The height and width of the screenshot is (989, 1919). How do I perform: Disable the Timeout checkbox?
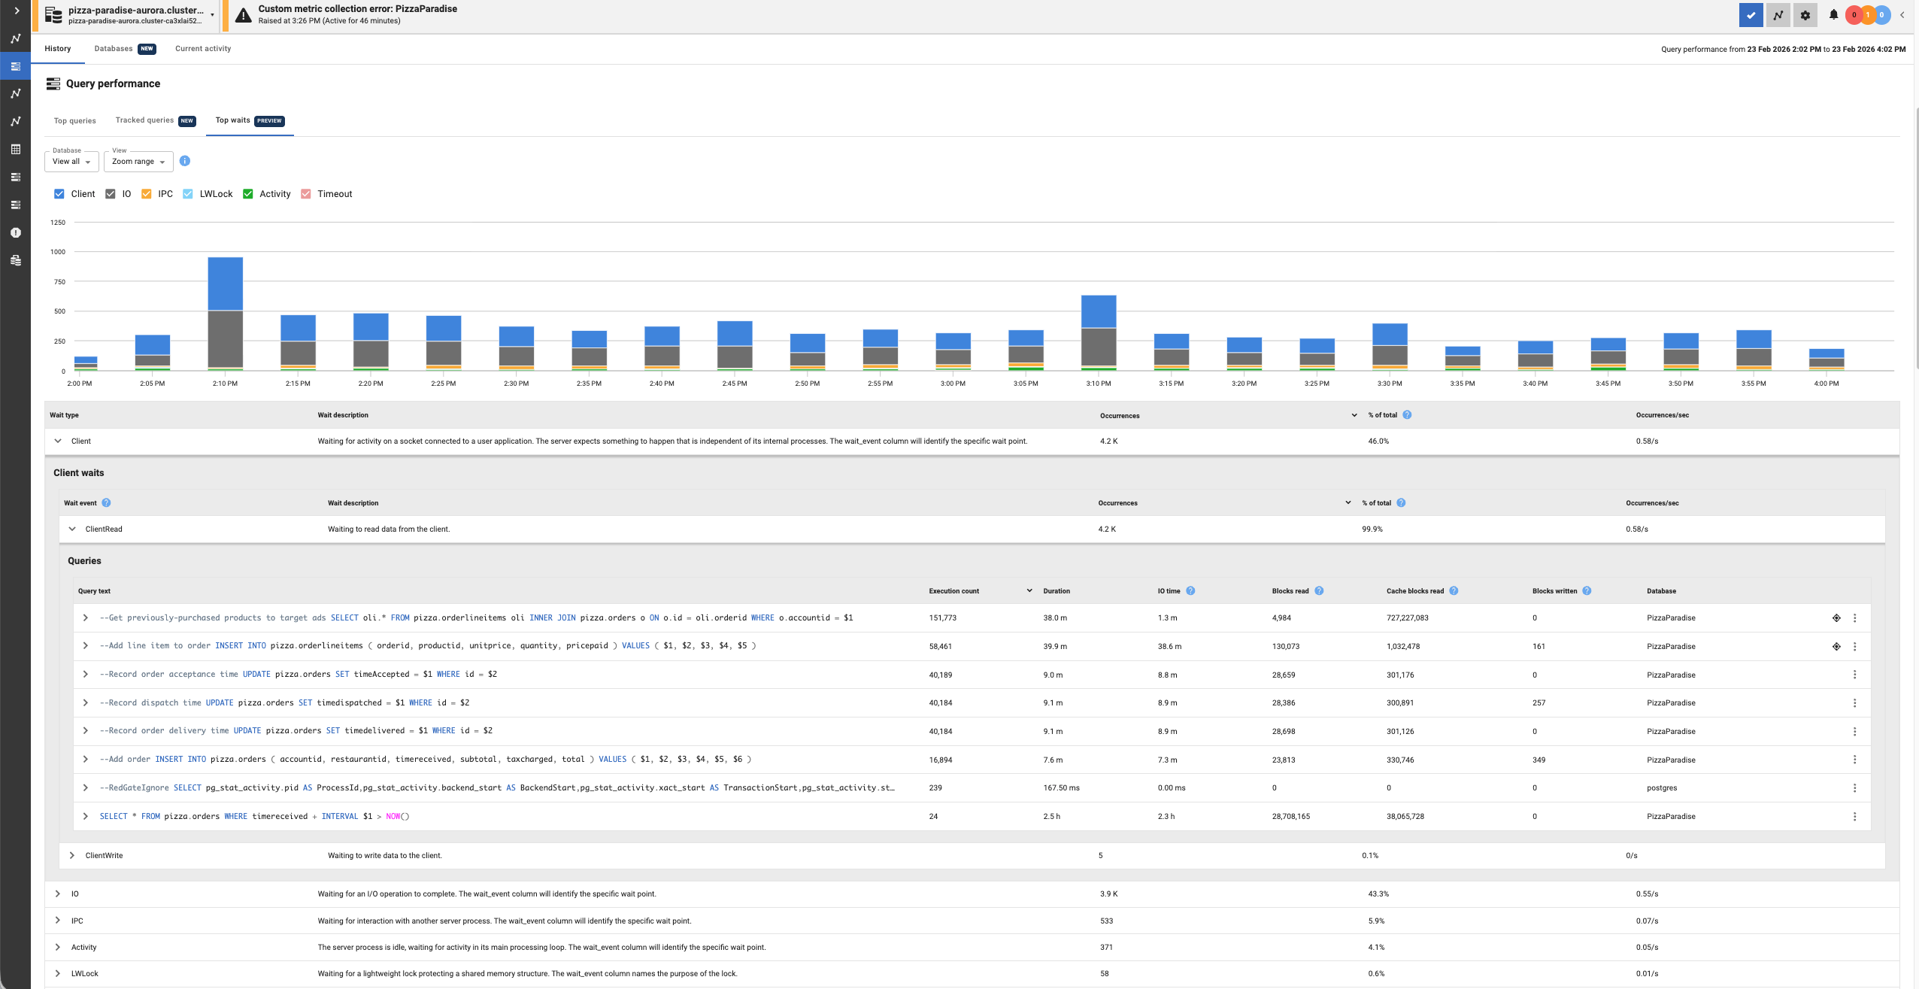point(306,194)
